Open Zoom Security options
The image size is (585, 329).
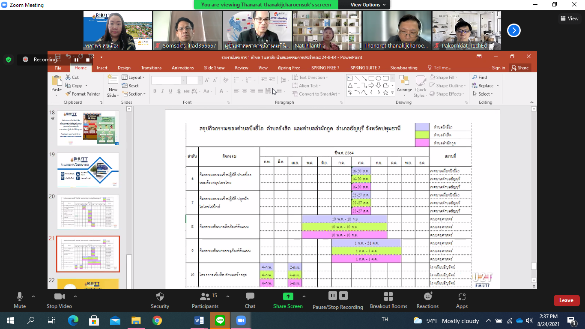(x=160, y=300)
